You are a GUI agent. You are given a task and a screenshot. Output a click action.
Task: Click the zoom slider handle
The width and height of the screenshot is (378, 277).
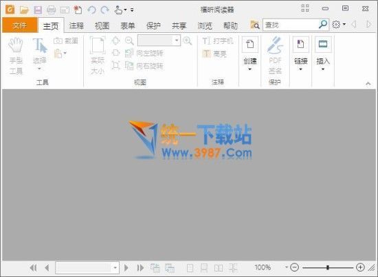tap(328, 267)
